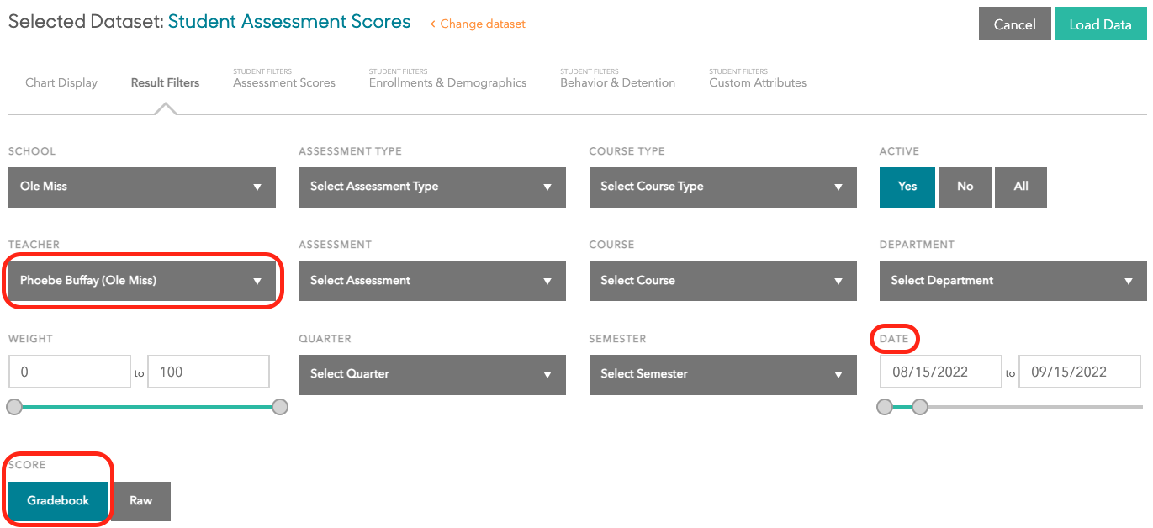Open the Select Semester dropdown
The height and width of the screenshot is (528, 1153).
click(722, 374)
